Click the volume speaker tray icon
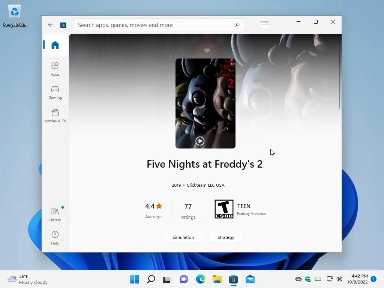Screen dimensions: 384x288 pos(339,279)
